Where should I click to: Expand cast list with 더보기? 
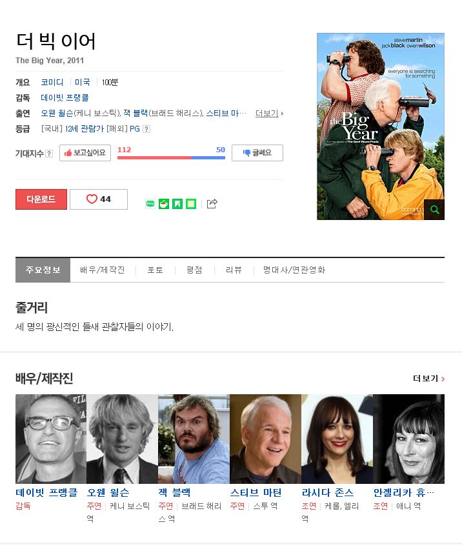(269, 113)
